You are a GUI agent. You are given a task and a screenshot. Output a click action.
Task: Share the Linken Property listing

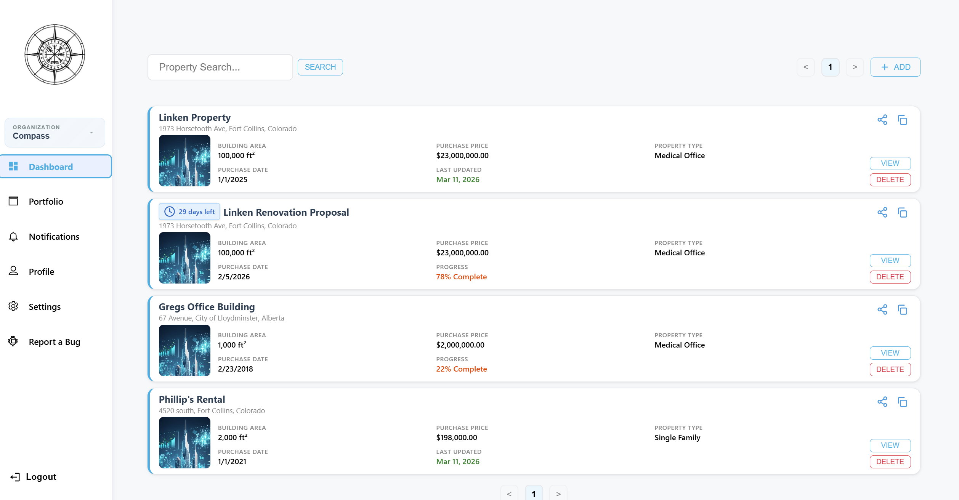(883, 120)
